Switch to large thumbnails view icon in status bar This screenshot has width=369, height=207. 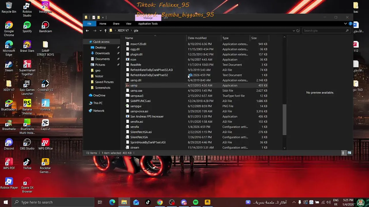pos(349,153)
